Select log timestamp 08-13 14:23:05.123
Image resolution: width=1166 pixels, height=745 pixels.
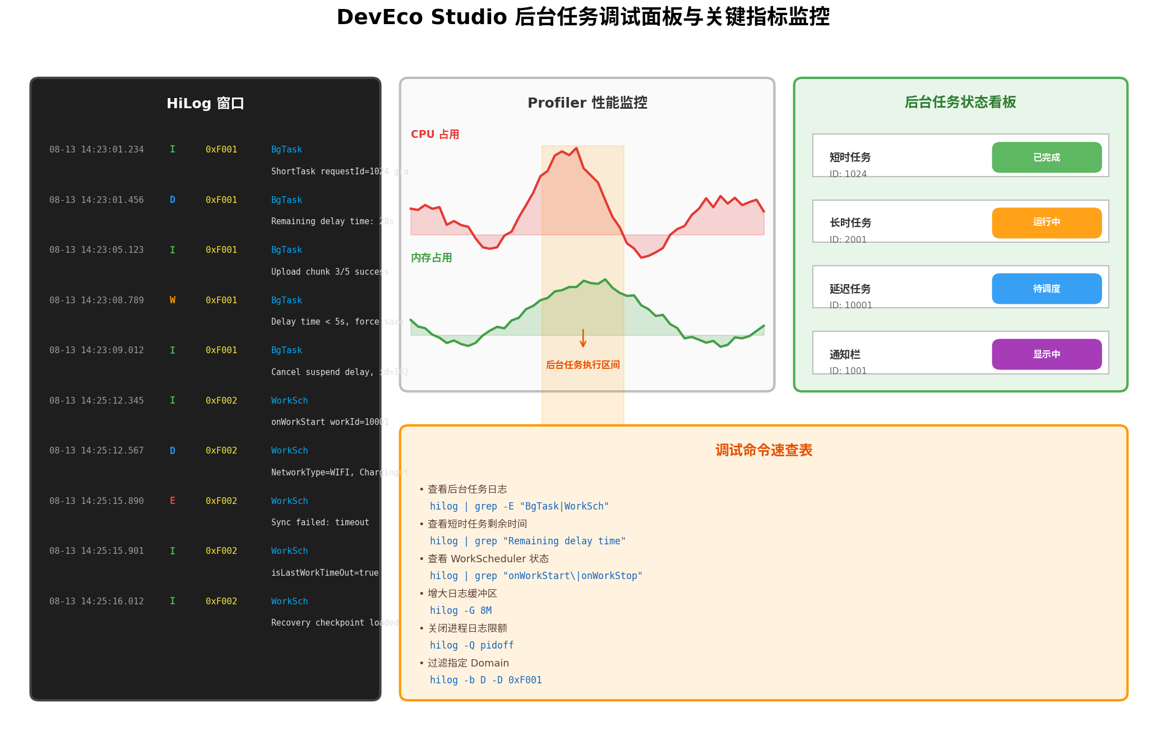96,250
